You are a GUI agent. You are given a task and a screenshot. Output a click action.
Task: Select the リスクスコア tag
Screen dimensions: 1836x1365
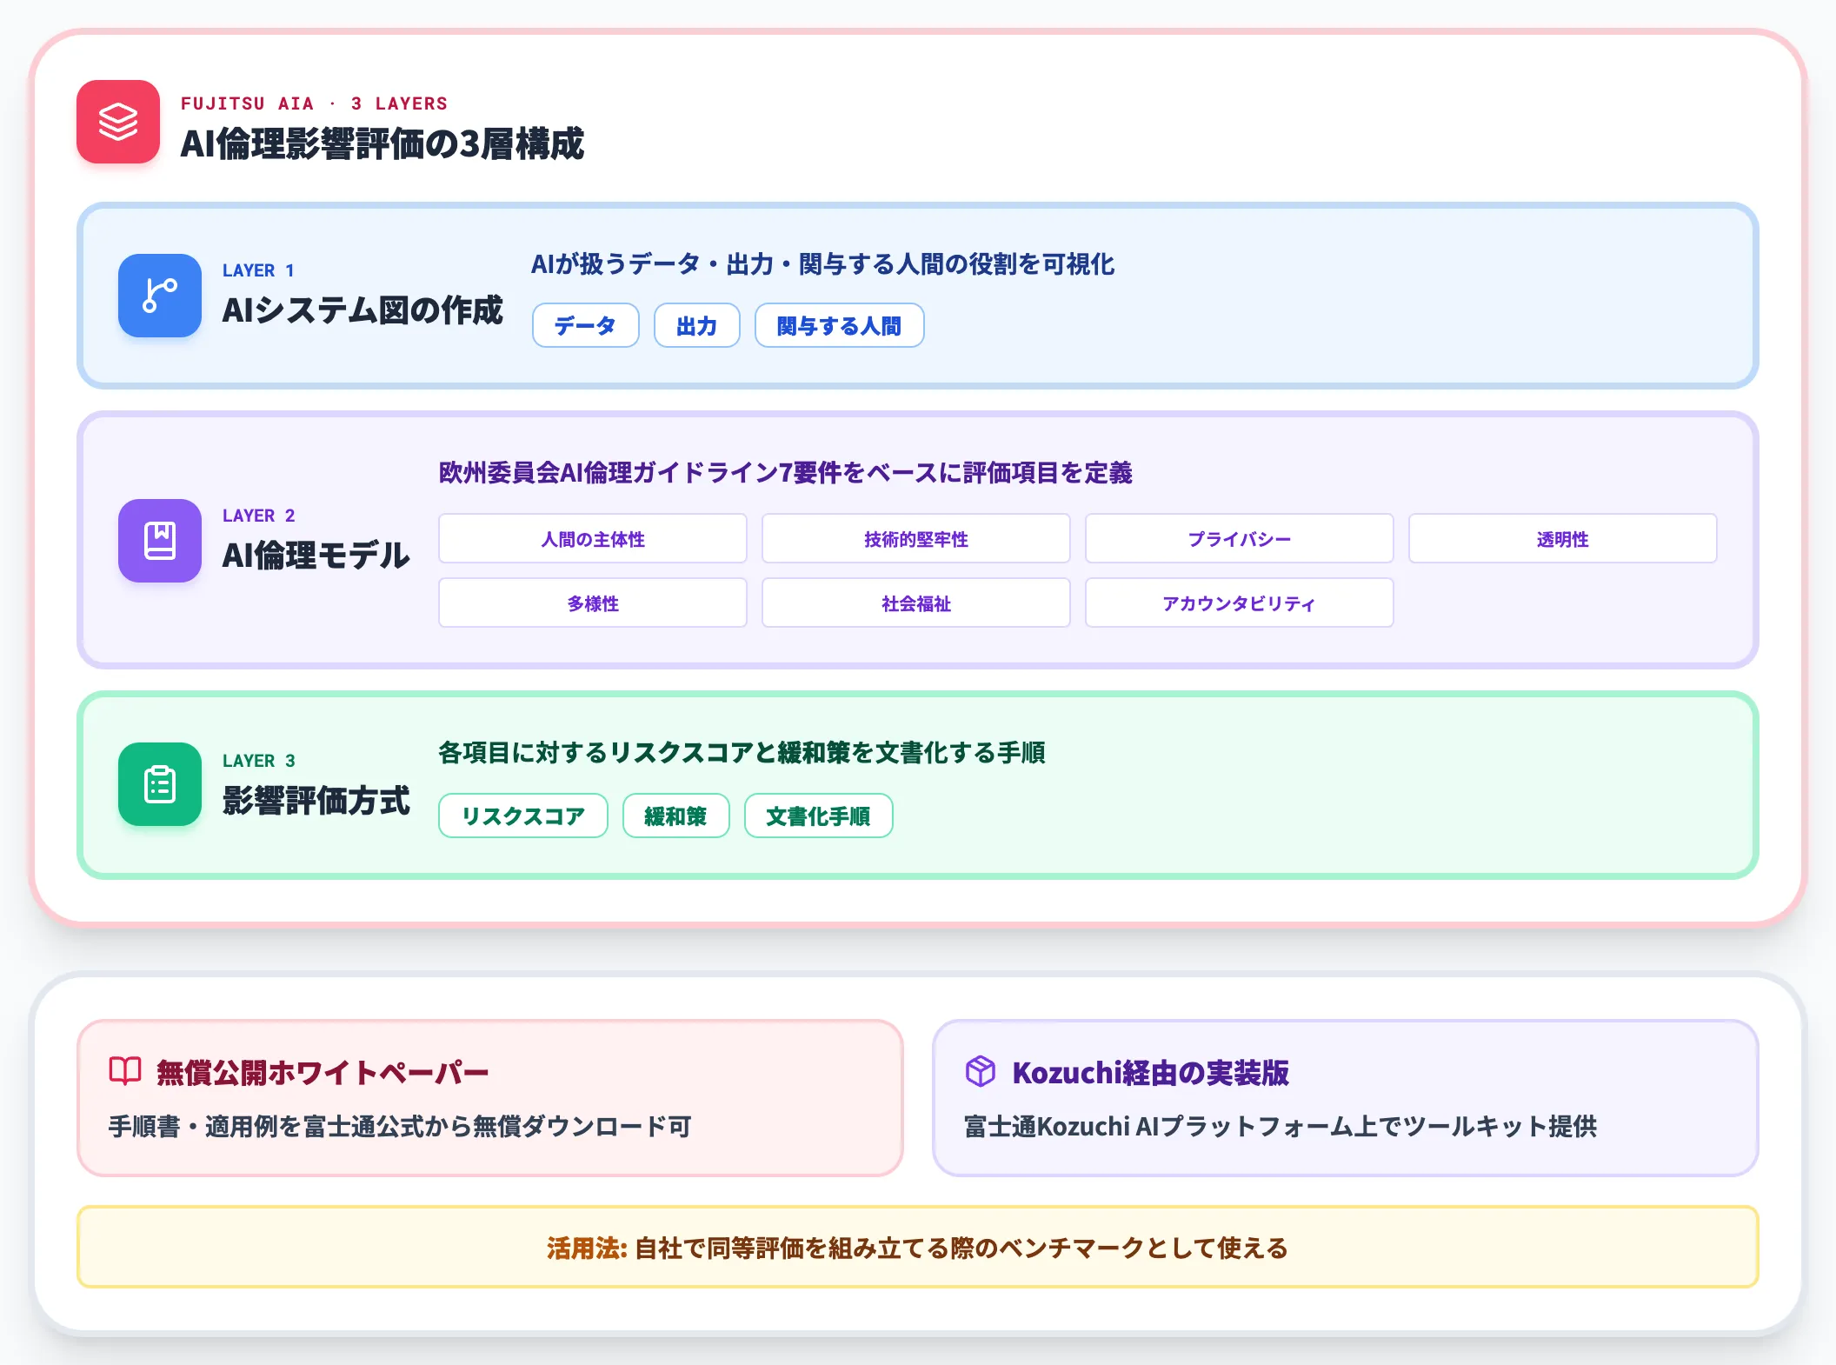click(523, 816)
